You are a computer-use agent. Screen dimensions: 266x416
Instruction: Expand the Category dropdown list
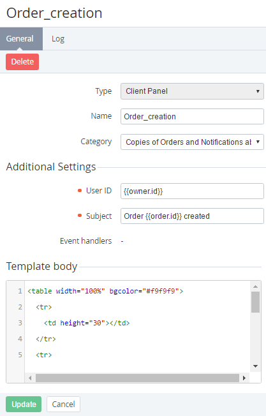coord(192,142)
